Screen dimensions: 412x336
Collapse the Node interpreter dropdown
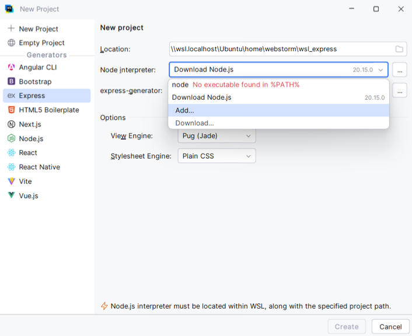click(x=381, y=70)
